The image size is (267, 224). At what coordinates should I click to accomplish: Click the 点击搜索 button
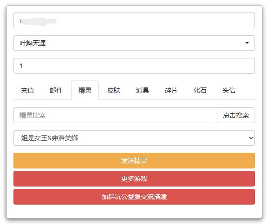(236, 115)
